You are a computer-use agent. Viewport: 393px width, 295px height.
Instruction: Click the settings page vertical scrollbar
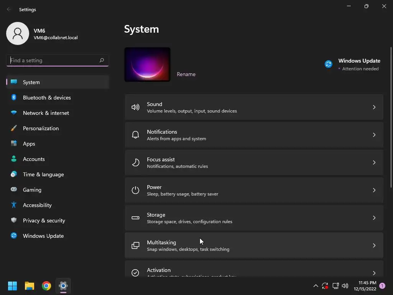[x=391, y=117]
